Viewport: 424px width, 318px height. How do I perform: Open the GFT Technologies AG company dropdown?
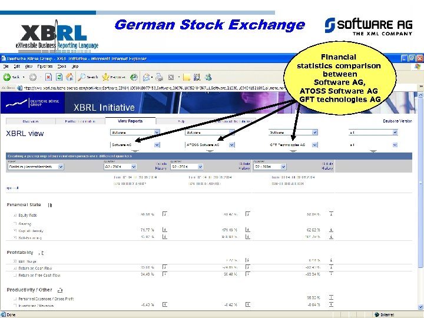click(293, 145)
